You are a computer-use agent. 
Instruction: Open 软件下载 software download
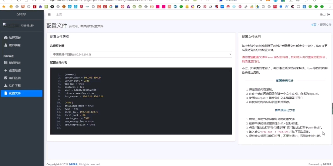tap(21, 86)
